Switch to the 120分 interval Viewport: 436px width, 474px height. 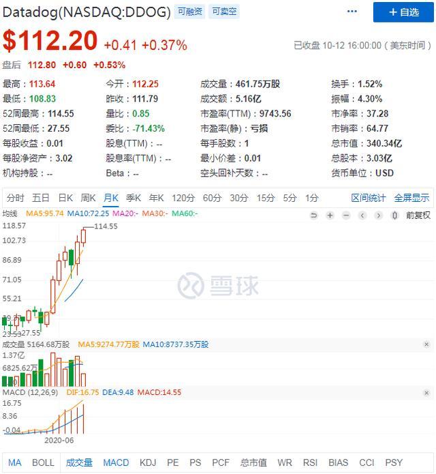pos(183,198)
